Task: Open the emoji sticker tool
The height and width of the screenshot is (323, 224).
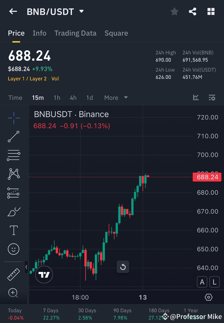Action: (14, 249)
